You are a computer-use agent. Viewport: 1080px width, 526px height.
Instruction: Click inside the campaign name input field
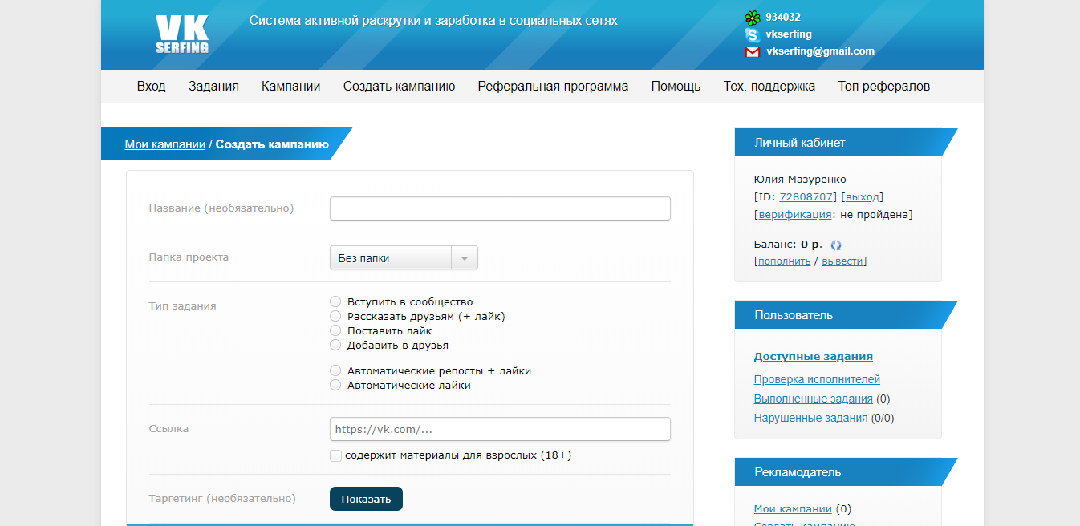click(x=500, y=208)
